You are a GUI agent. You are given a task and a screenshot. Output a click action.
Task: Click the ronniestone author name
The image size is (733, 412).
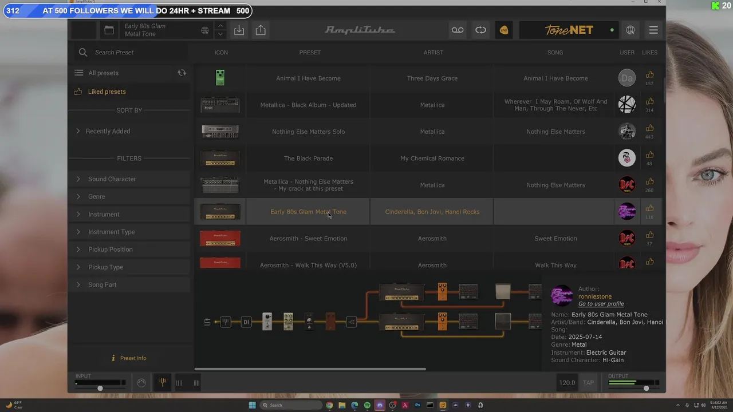(595, 296)
